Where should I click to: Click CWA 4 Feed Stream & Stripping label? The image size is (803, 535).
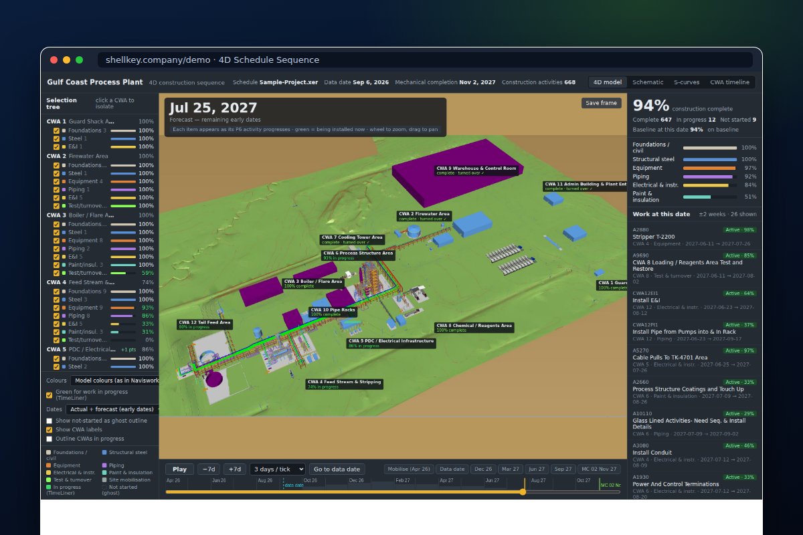tap(344, 384)
